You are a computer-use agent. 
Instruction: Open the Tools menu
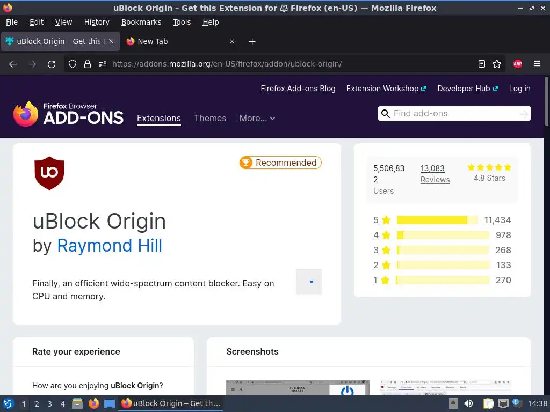[x=182, y=22]
